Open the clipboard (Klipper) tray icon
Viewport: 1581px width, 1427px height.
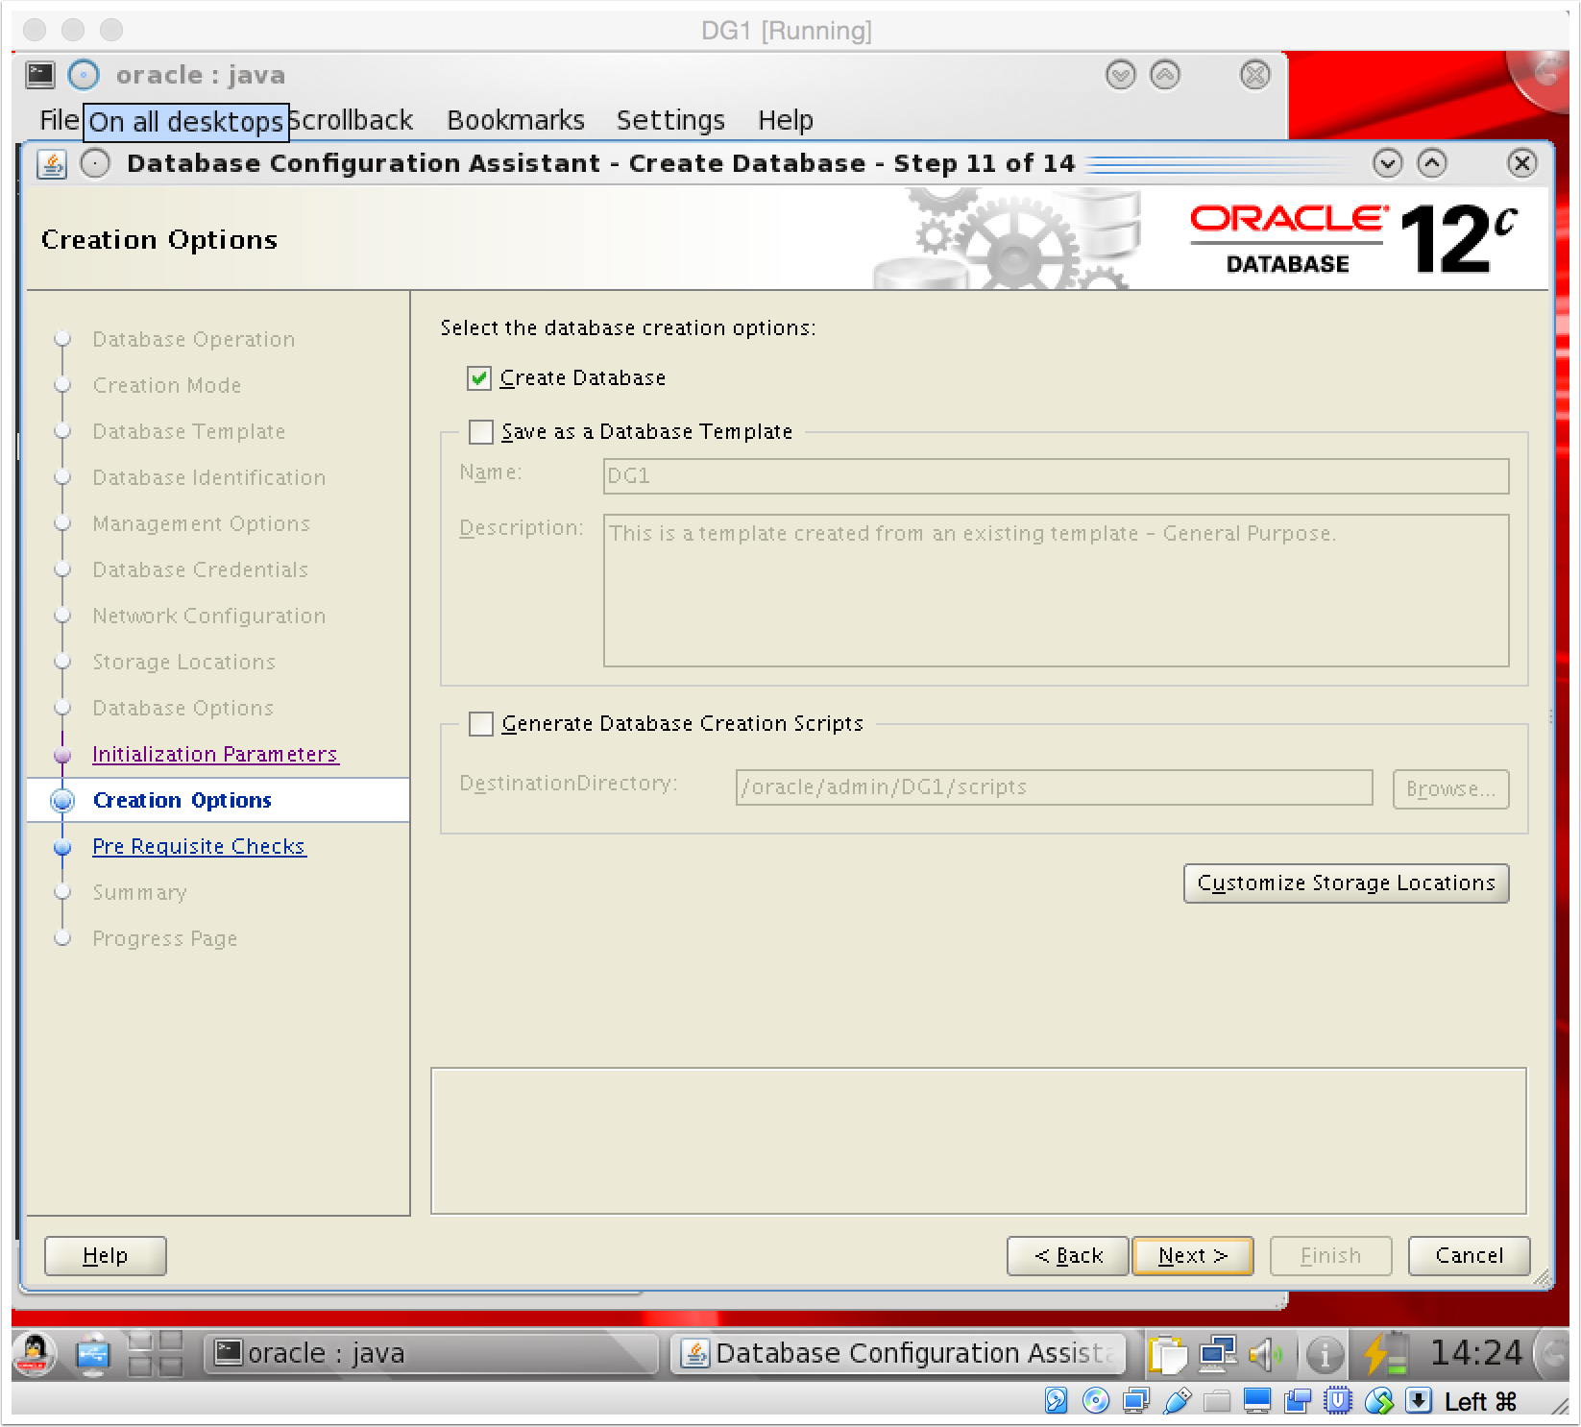1168,1354
